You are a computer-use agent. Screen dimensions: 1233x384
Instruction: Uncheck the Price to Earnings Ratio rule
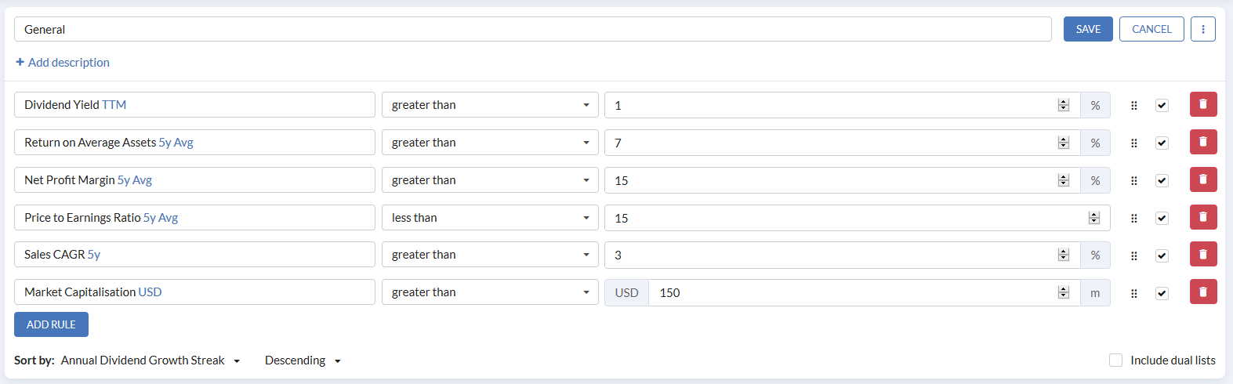tap(1162, 218)
